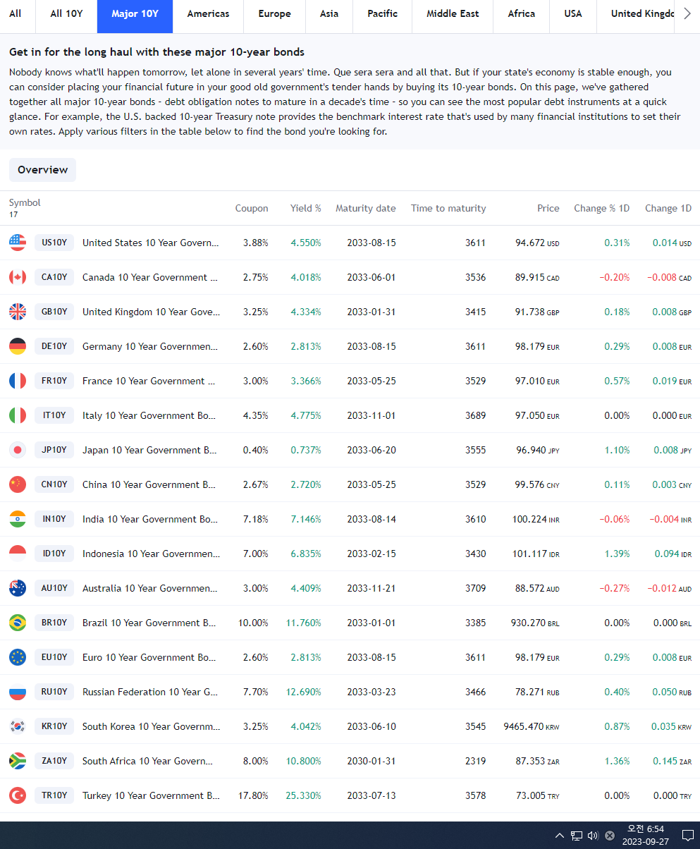Viewport: 700px width, 849px height.
Task: Open the Middle East tab
Action: [x=453, y=14]
